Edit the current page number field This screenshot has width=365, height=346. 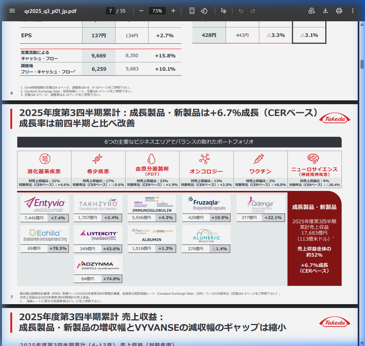click(x=110, y=11)
